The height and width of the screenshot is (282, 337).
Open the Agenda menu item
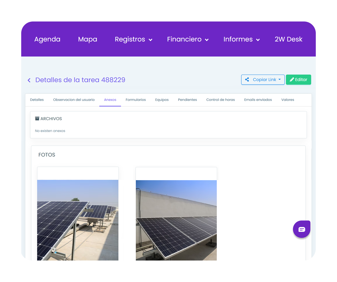click(x=47, y=39)
